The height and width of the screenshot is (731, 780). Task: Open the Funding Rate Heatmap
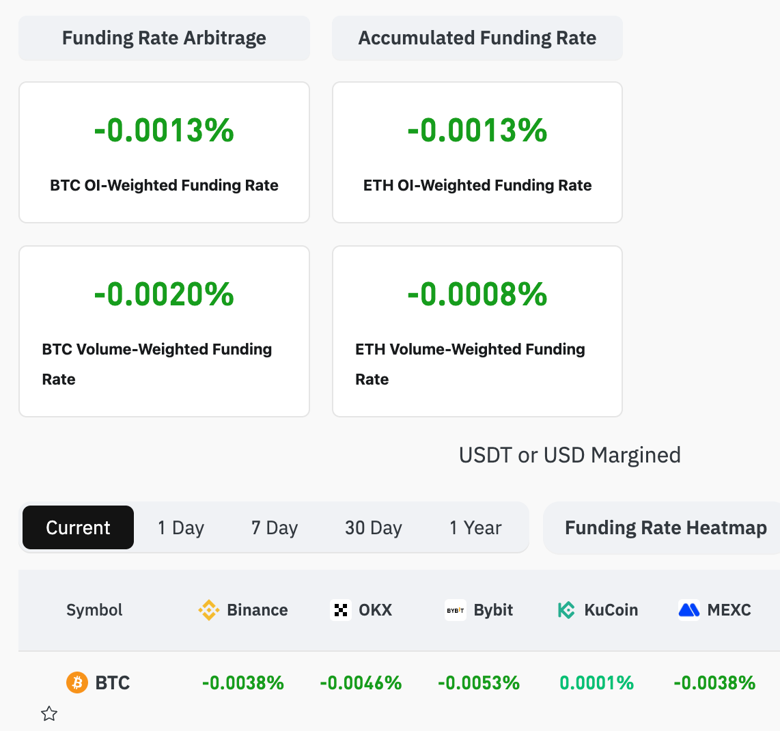pyautogui.click(x=665, y=527)
